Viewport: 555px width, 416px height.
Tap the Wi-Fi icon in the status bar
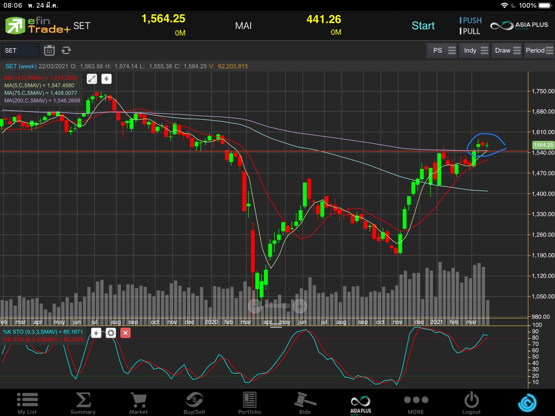coord(504,6)
